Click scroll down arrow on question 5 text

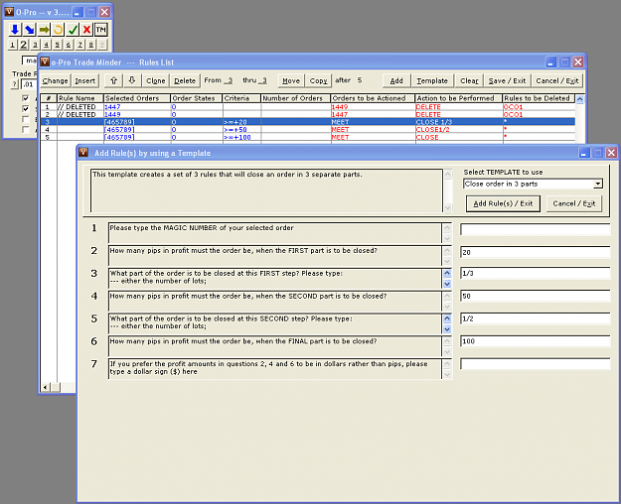(447, 329)
